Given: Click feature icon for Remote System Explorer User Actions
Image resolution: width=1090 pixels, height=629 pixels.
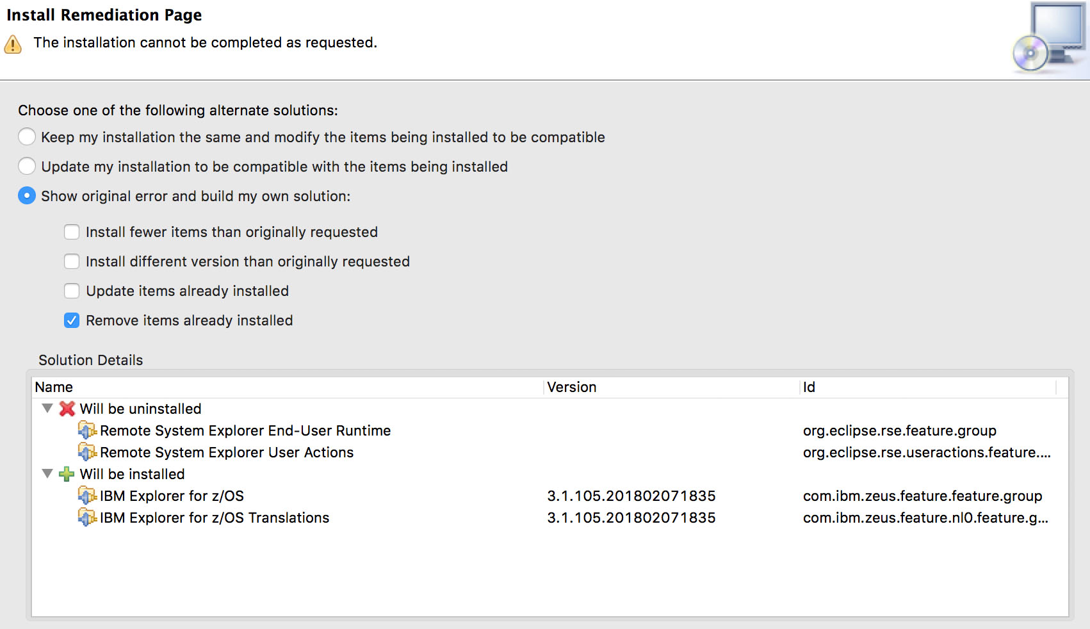Looking at the screenshot, I should tap(87, 452).
